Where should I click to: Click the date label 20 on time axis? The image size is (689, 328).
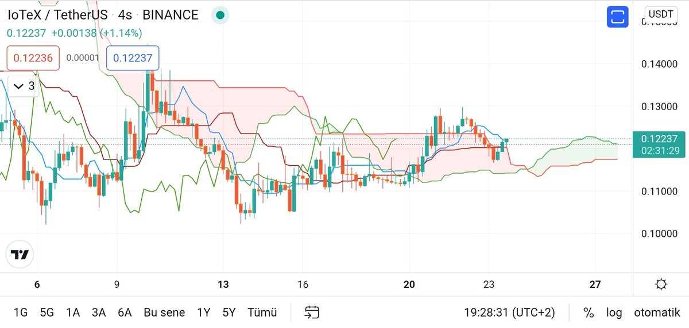click(409, 284)
